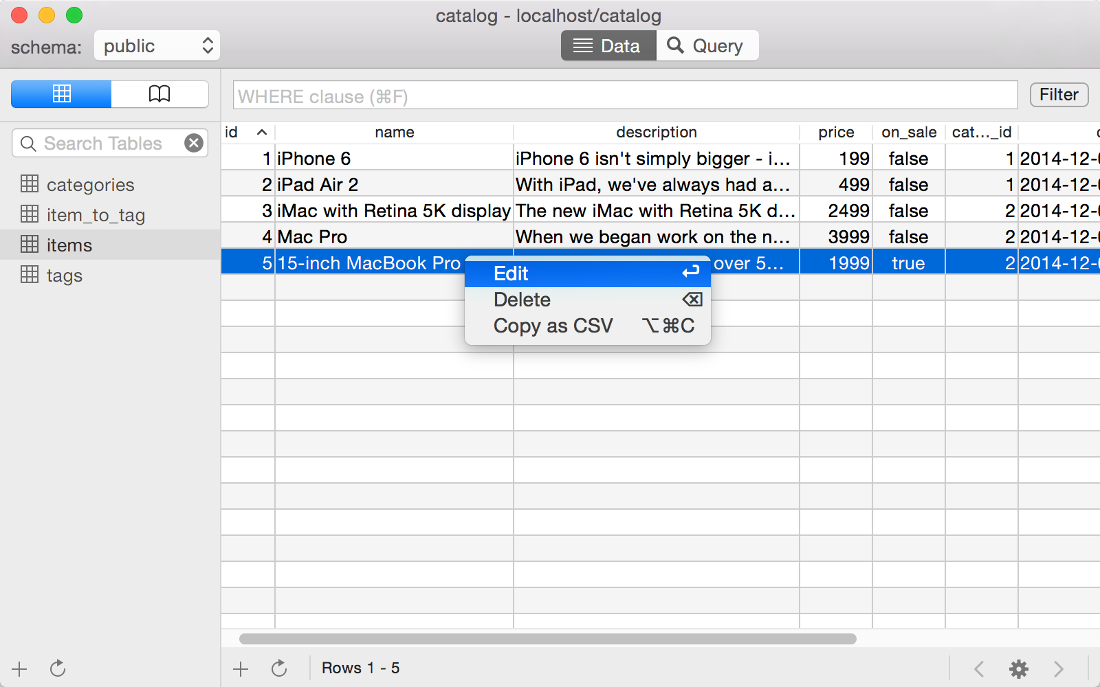This screenshot has width=1100, height=687.
Task: Go to the next page of rows
Action: [x=1058, y=668]
